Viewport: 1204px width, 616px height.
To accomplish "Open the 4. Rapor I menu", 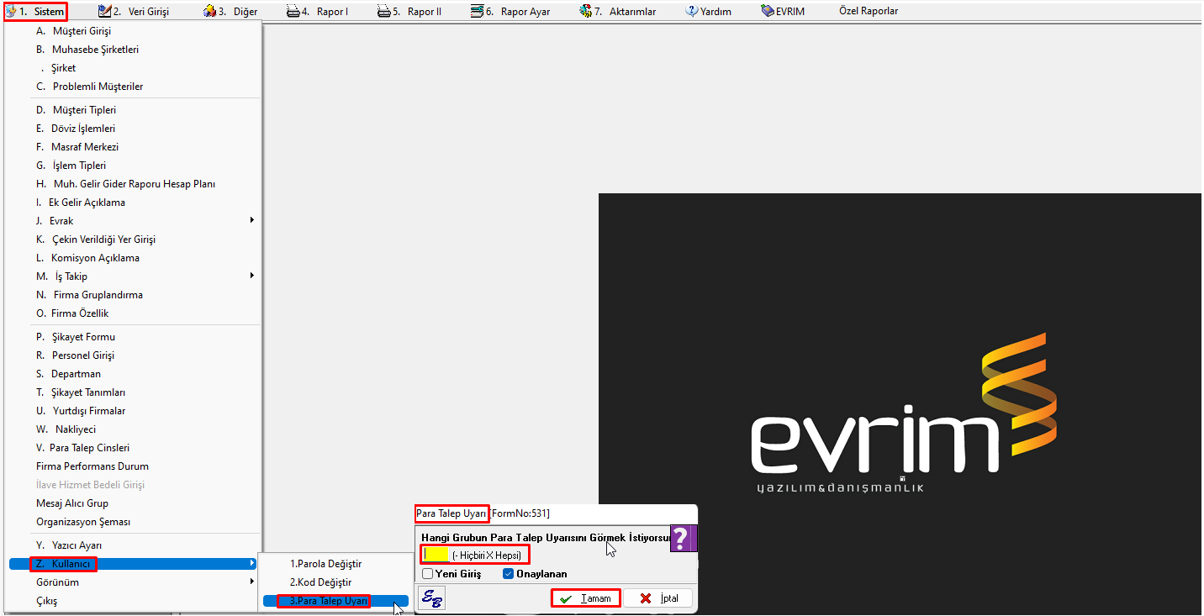I will click(317, 12).
